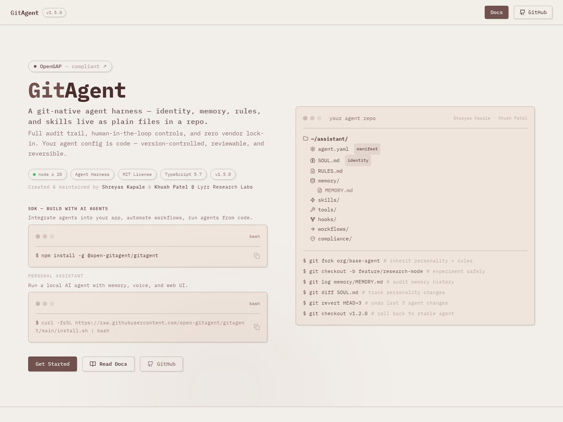Copy the curl install script command
563x422 pixels.
coord(257,327)
